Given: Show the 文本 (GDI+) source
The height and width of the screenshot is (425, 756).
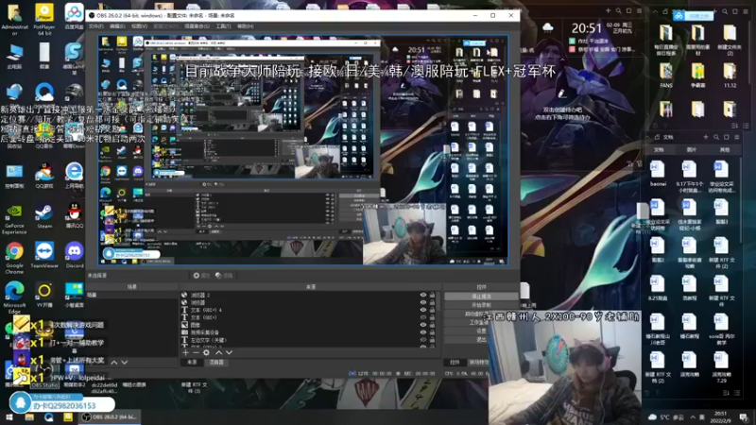Looking at the screenshot, I should pyautogui.click(x=422, y=317).
